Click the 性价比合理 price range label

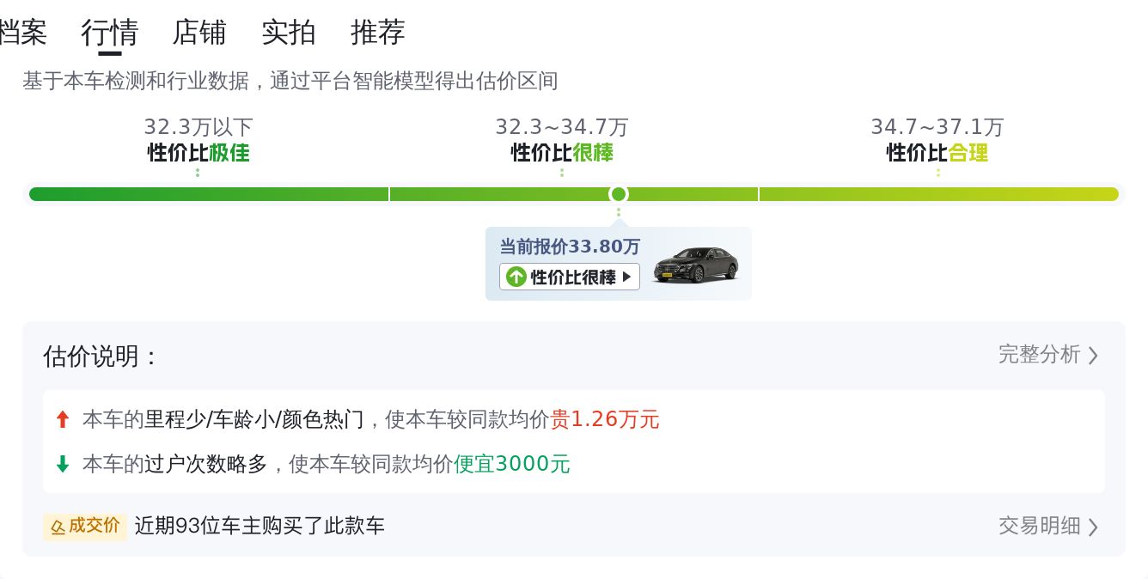tap(937, 153)
